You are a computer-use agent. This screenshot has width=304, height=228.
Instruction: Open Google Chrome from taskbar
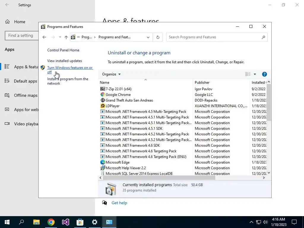tap(51, 222)
